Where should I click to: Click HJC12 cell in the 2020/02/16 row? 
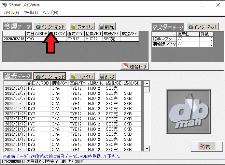click(94, 39)
